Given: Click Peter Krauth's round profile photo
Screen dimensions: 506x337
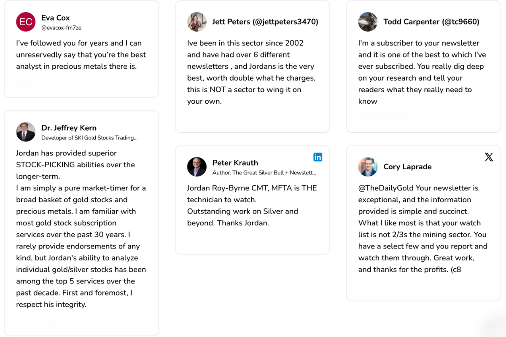Looking at the screenshot, I should [x=197, y=167].
